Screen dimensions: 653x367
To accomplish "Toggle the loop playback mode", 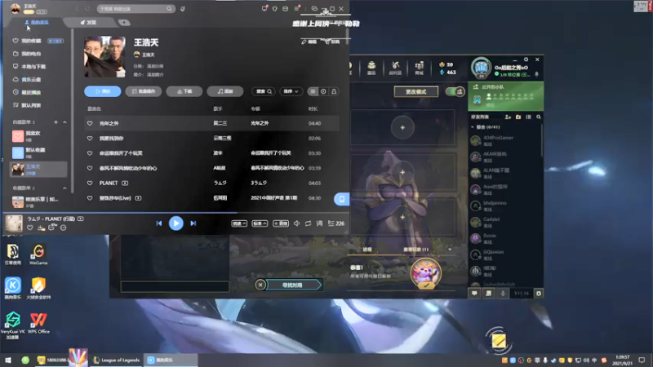I will coord(308,223).
